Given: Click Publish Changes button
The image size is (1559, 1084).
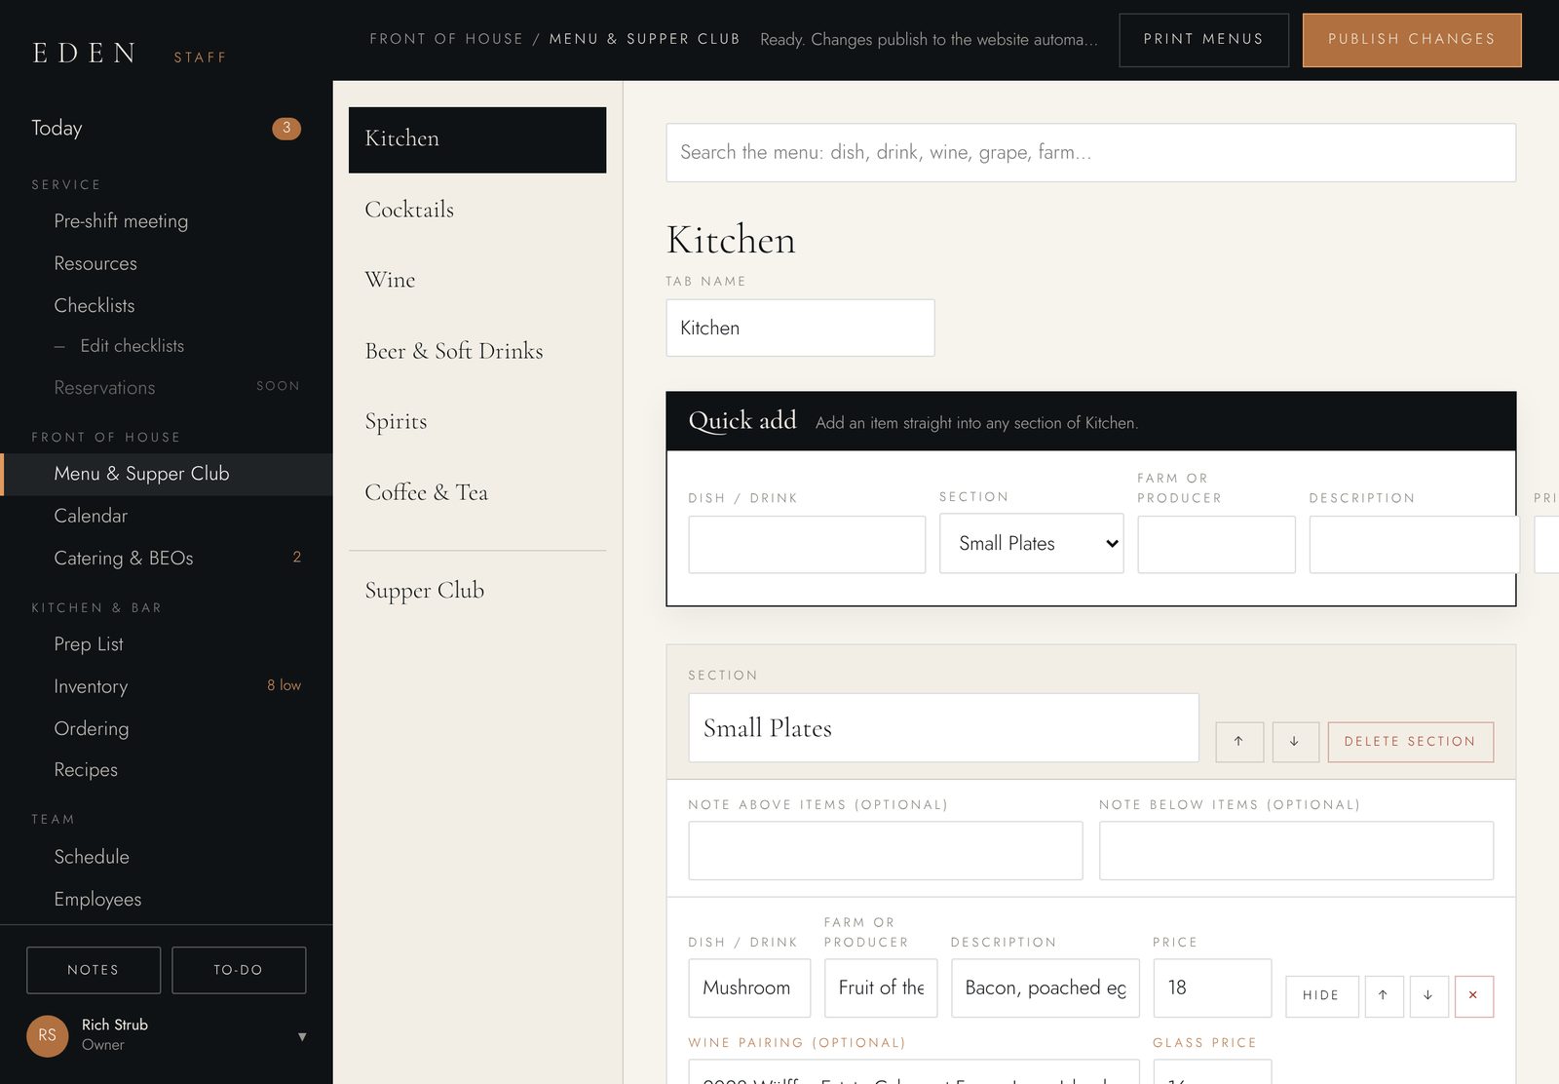Looking at the screenshot, I should point(1412,40).
